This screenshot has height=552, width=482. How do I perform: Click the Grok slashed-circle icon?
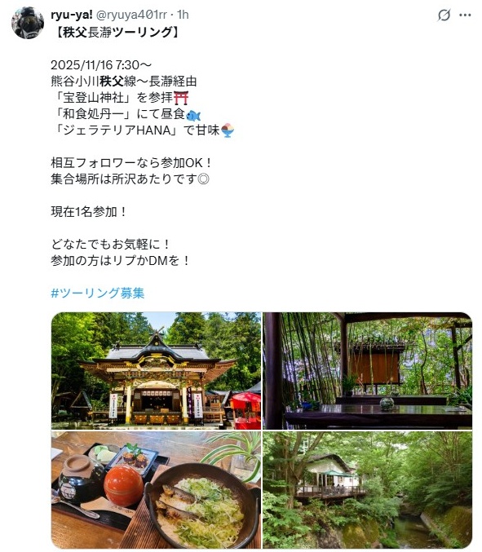coord(444,15)
